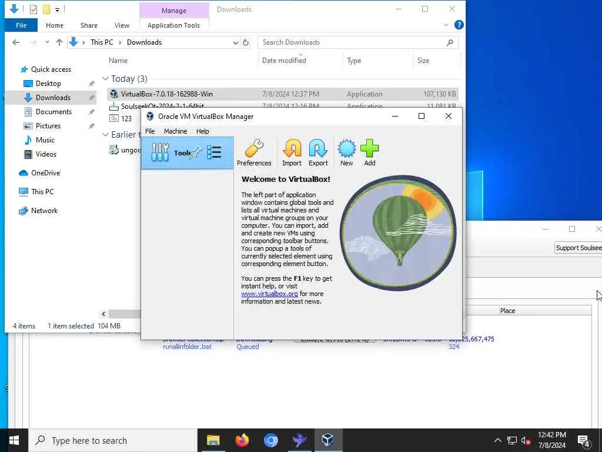Image resolution: width=602 pixels, height=452 pixels.
Task: Select This PC in navigation pane
Action: [x=42, y=192]
